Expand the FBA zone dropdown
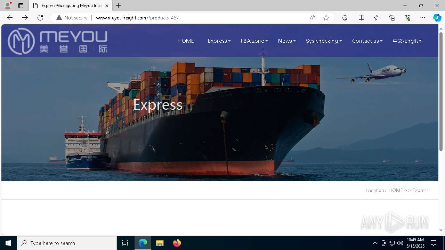Screen dimensions: 445x250 pos(254,41)
